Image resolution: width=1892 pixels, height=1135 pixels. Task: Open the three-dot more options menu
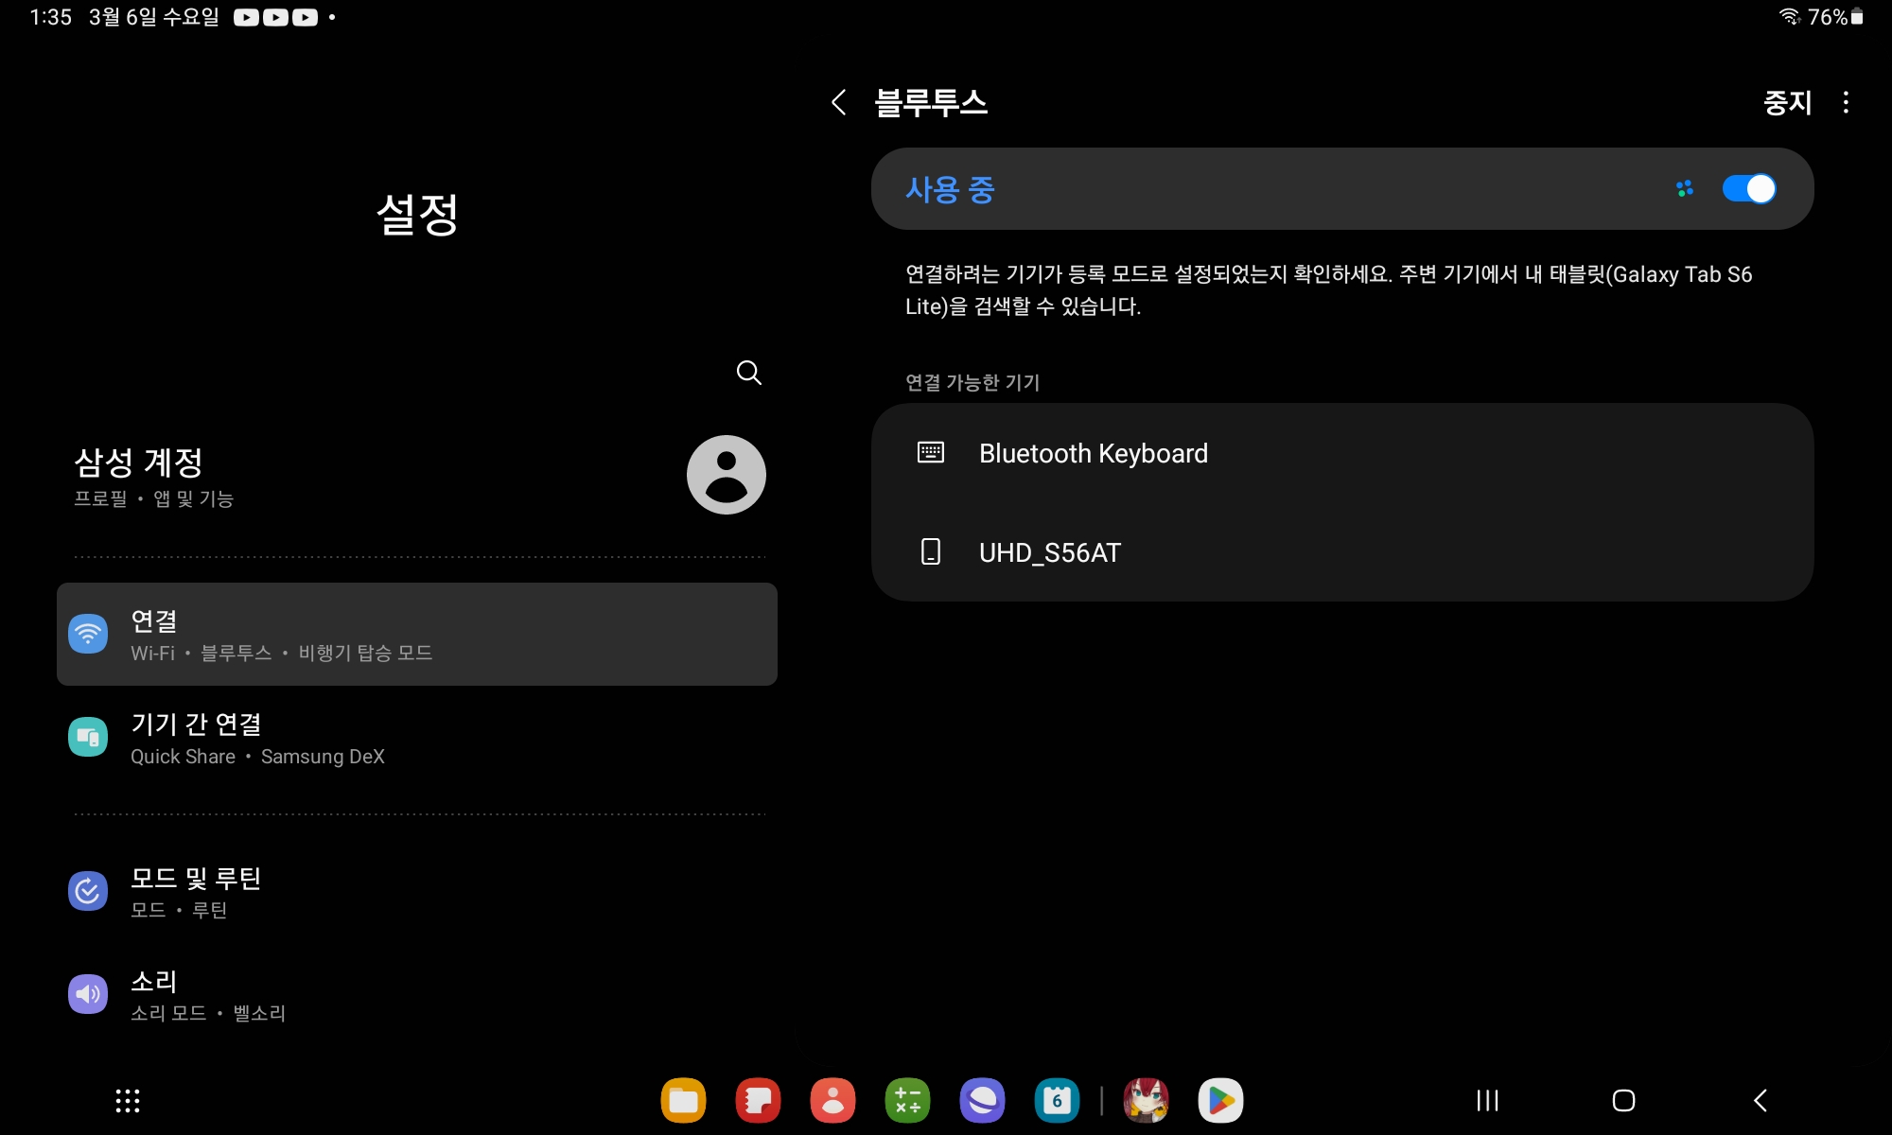coord(1846,102)
